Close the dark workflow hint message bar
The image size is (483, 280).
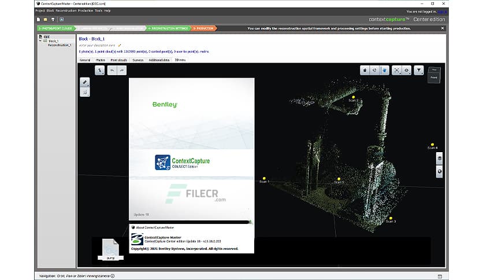[x=443, y=28]
